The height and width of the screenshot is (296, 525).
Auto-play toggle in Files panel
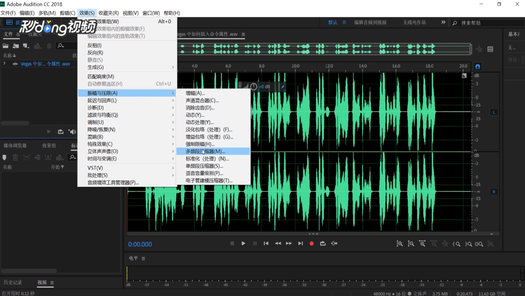coord(72,132)
